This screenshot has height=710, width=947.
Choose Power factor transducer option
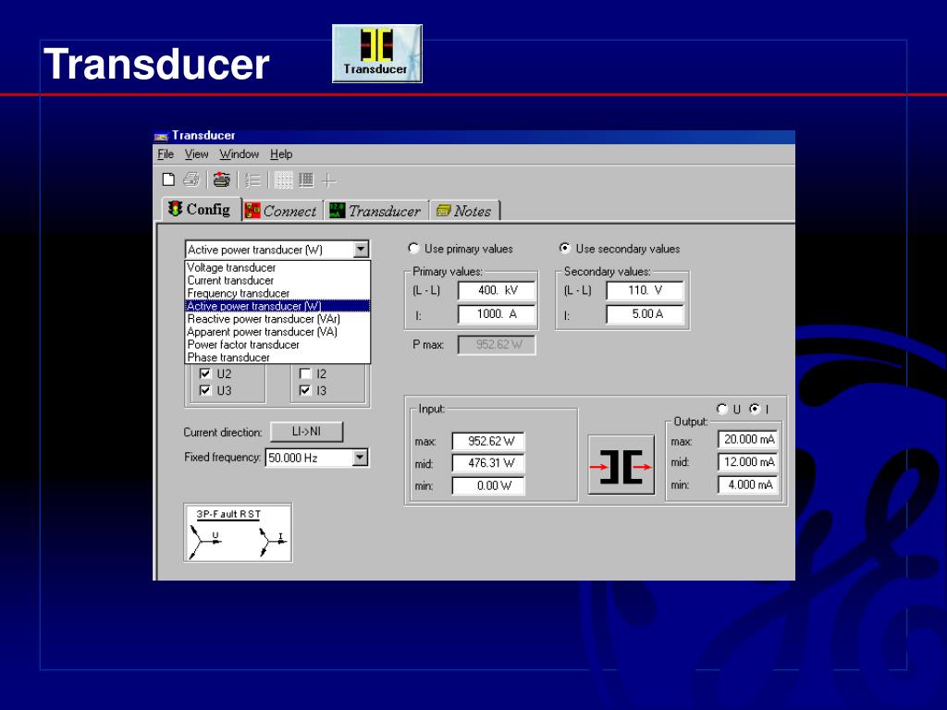coord(277,344)
